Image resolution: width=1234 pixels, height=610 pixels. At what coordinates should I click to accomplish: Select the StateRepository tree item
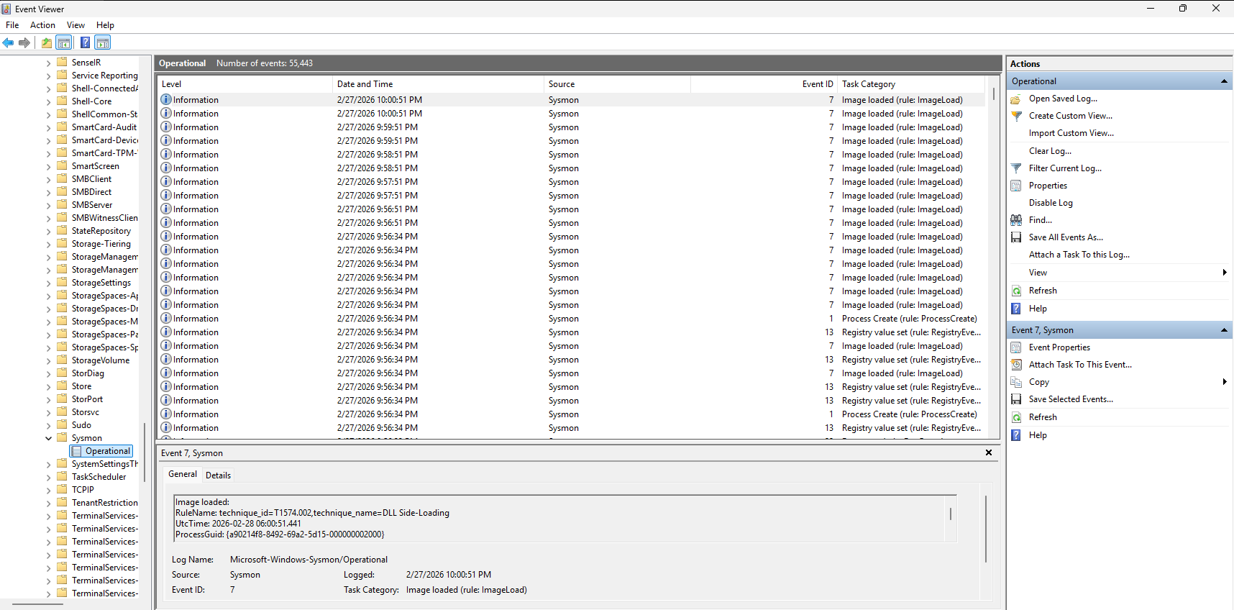click(x=101, y=231)
